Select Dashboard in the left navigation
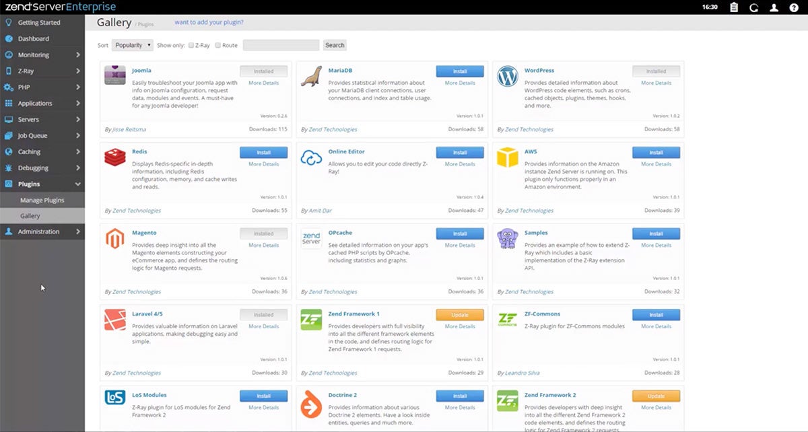808x432 pixels. click(34, 39)
